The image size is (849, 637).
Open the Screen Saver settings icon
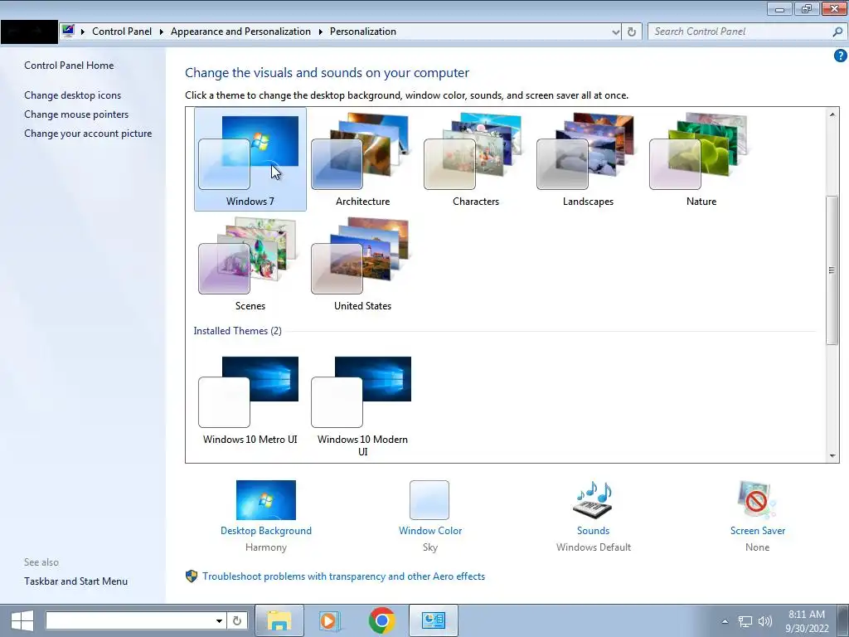757,500
